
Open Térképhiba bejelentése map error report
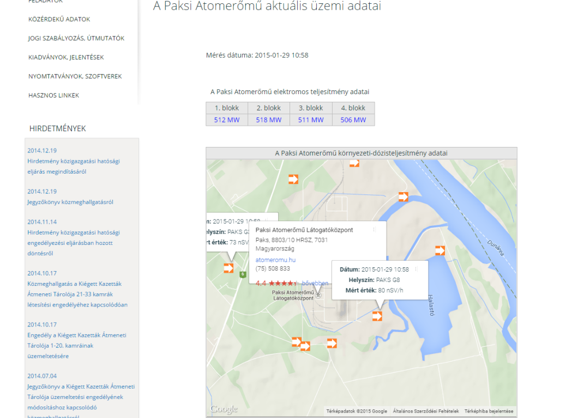489,411
